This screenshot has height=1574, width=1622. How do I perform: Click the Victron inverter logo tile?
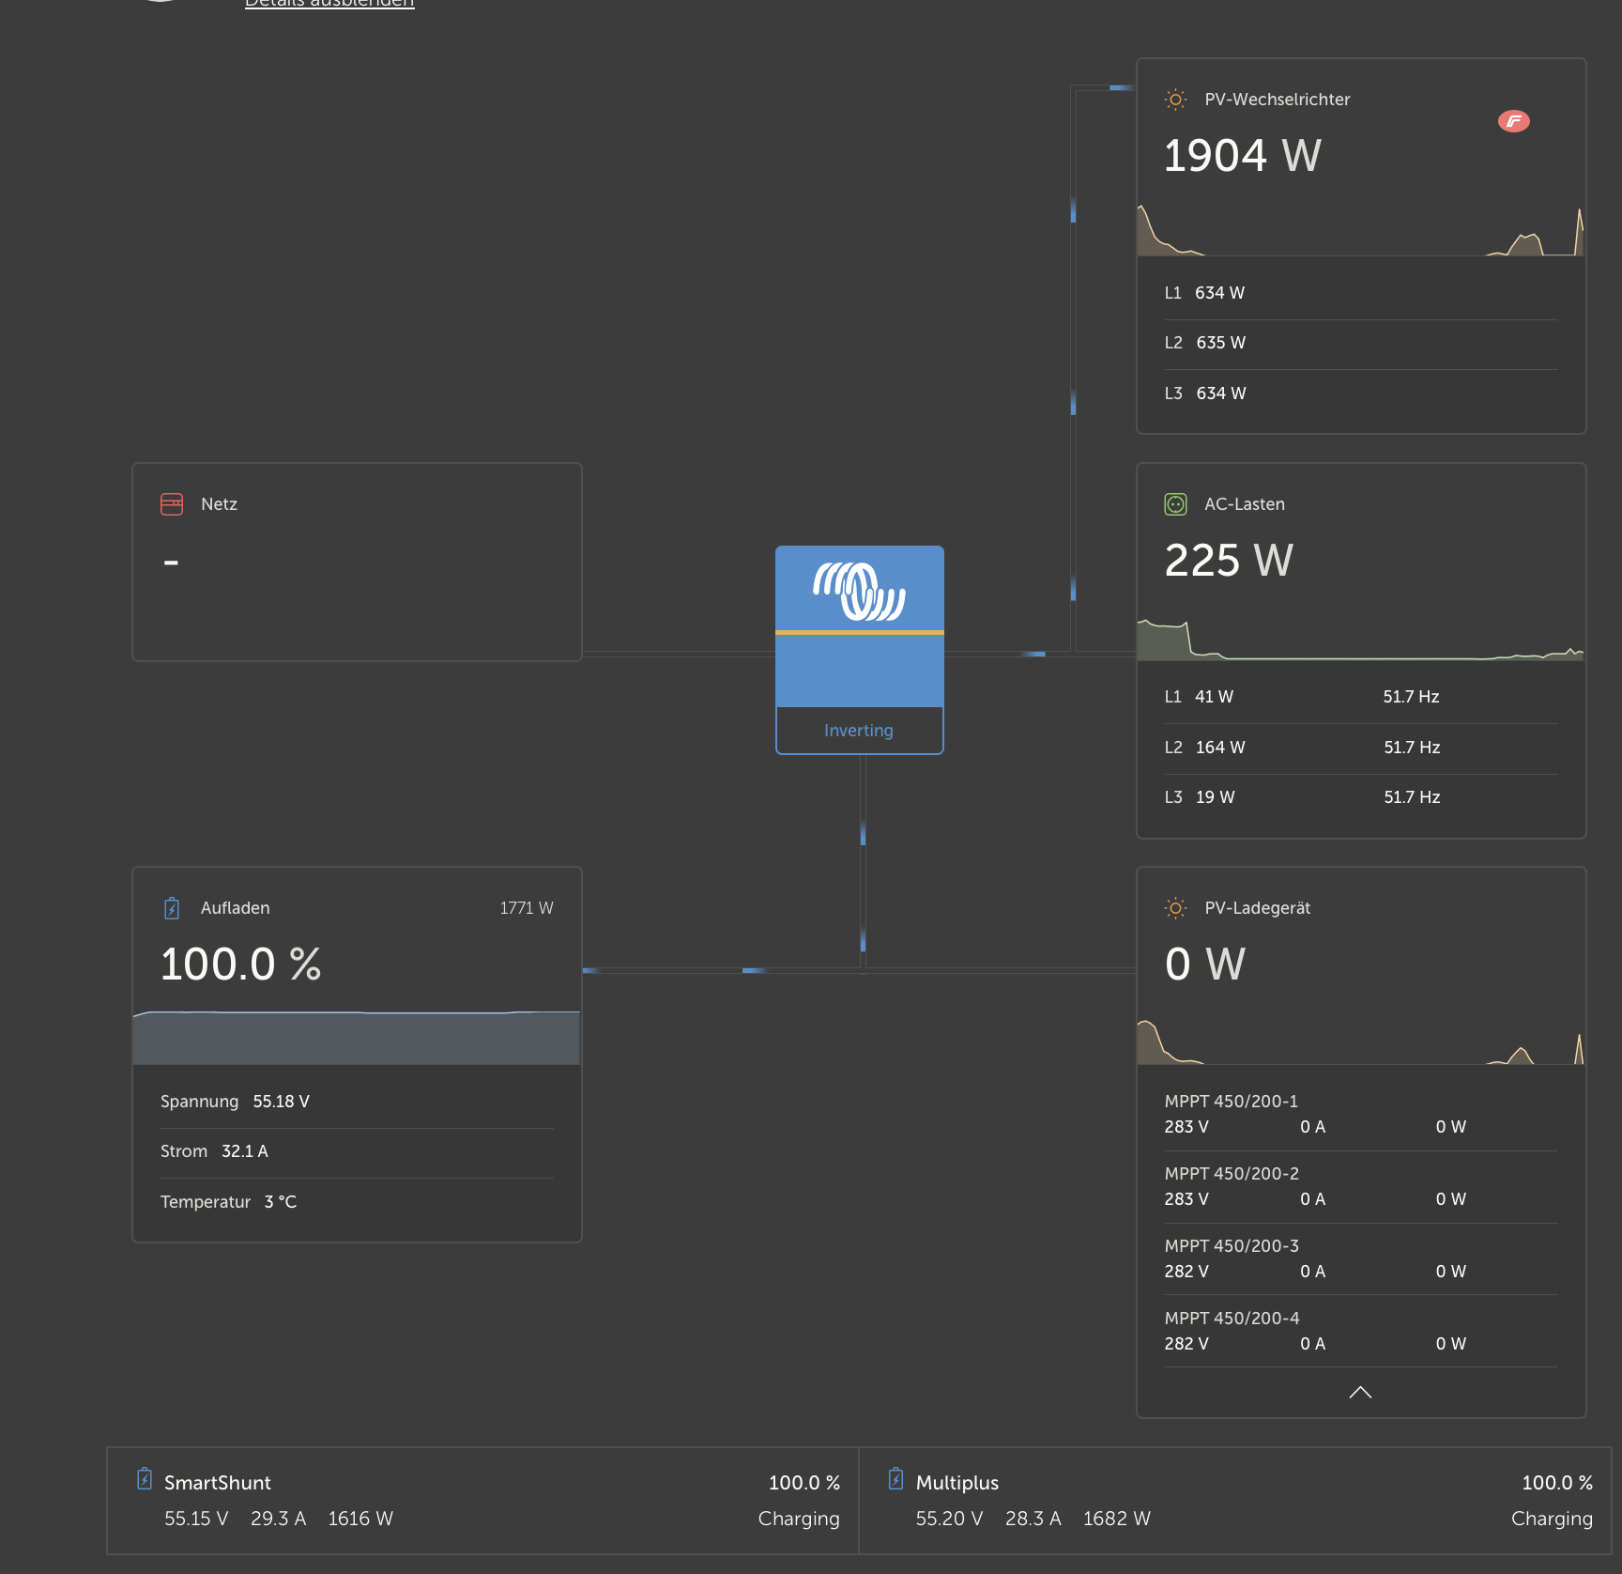(x=859, y=591)
